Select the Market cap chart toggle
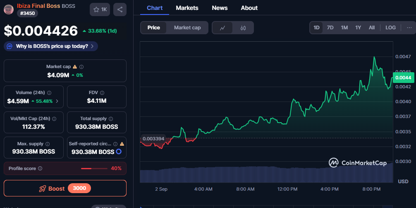This screenshot has width=416, height=208. pos(187,28)
